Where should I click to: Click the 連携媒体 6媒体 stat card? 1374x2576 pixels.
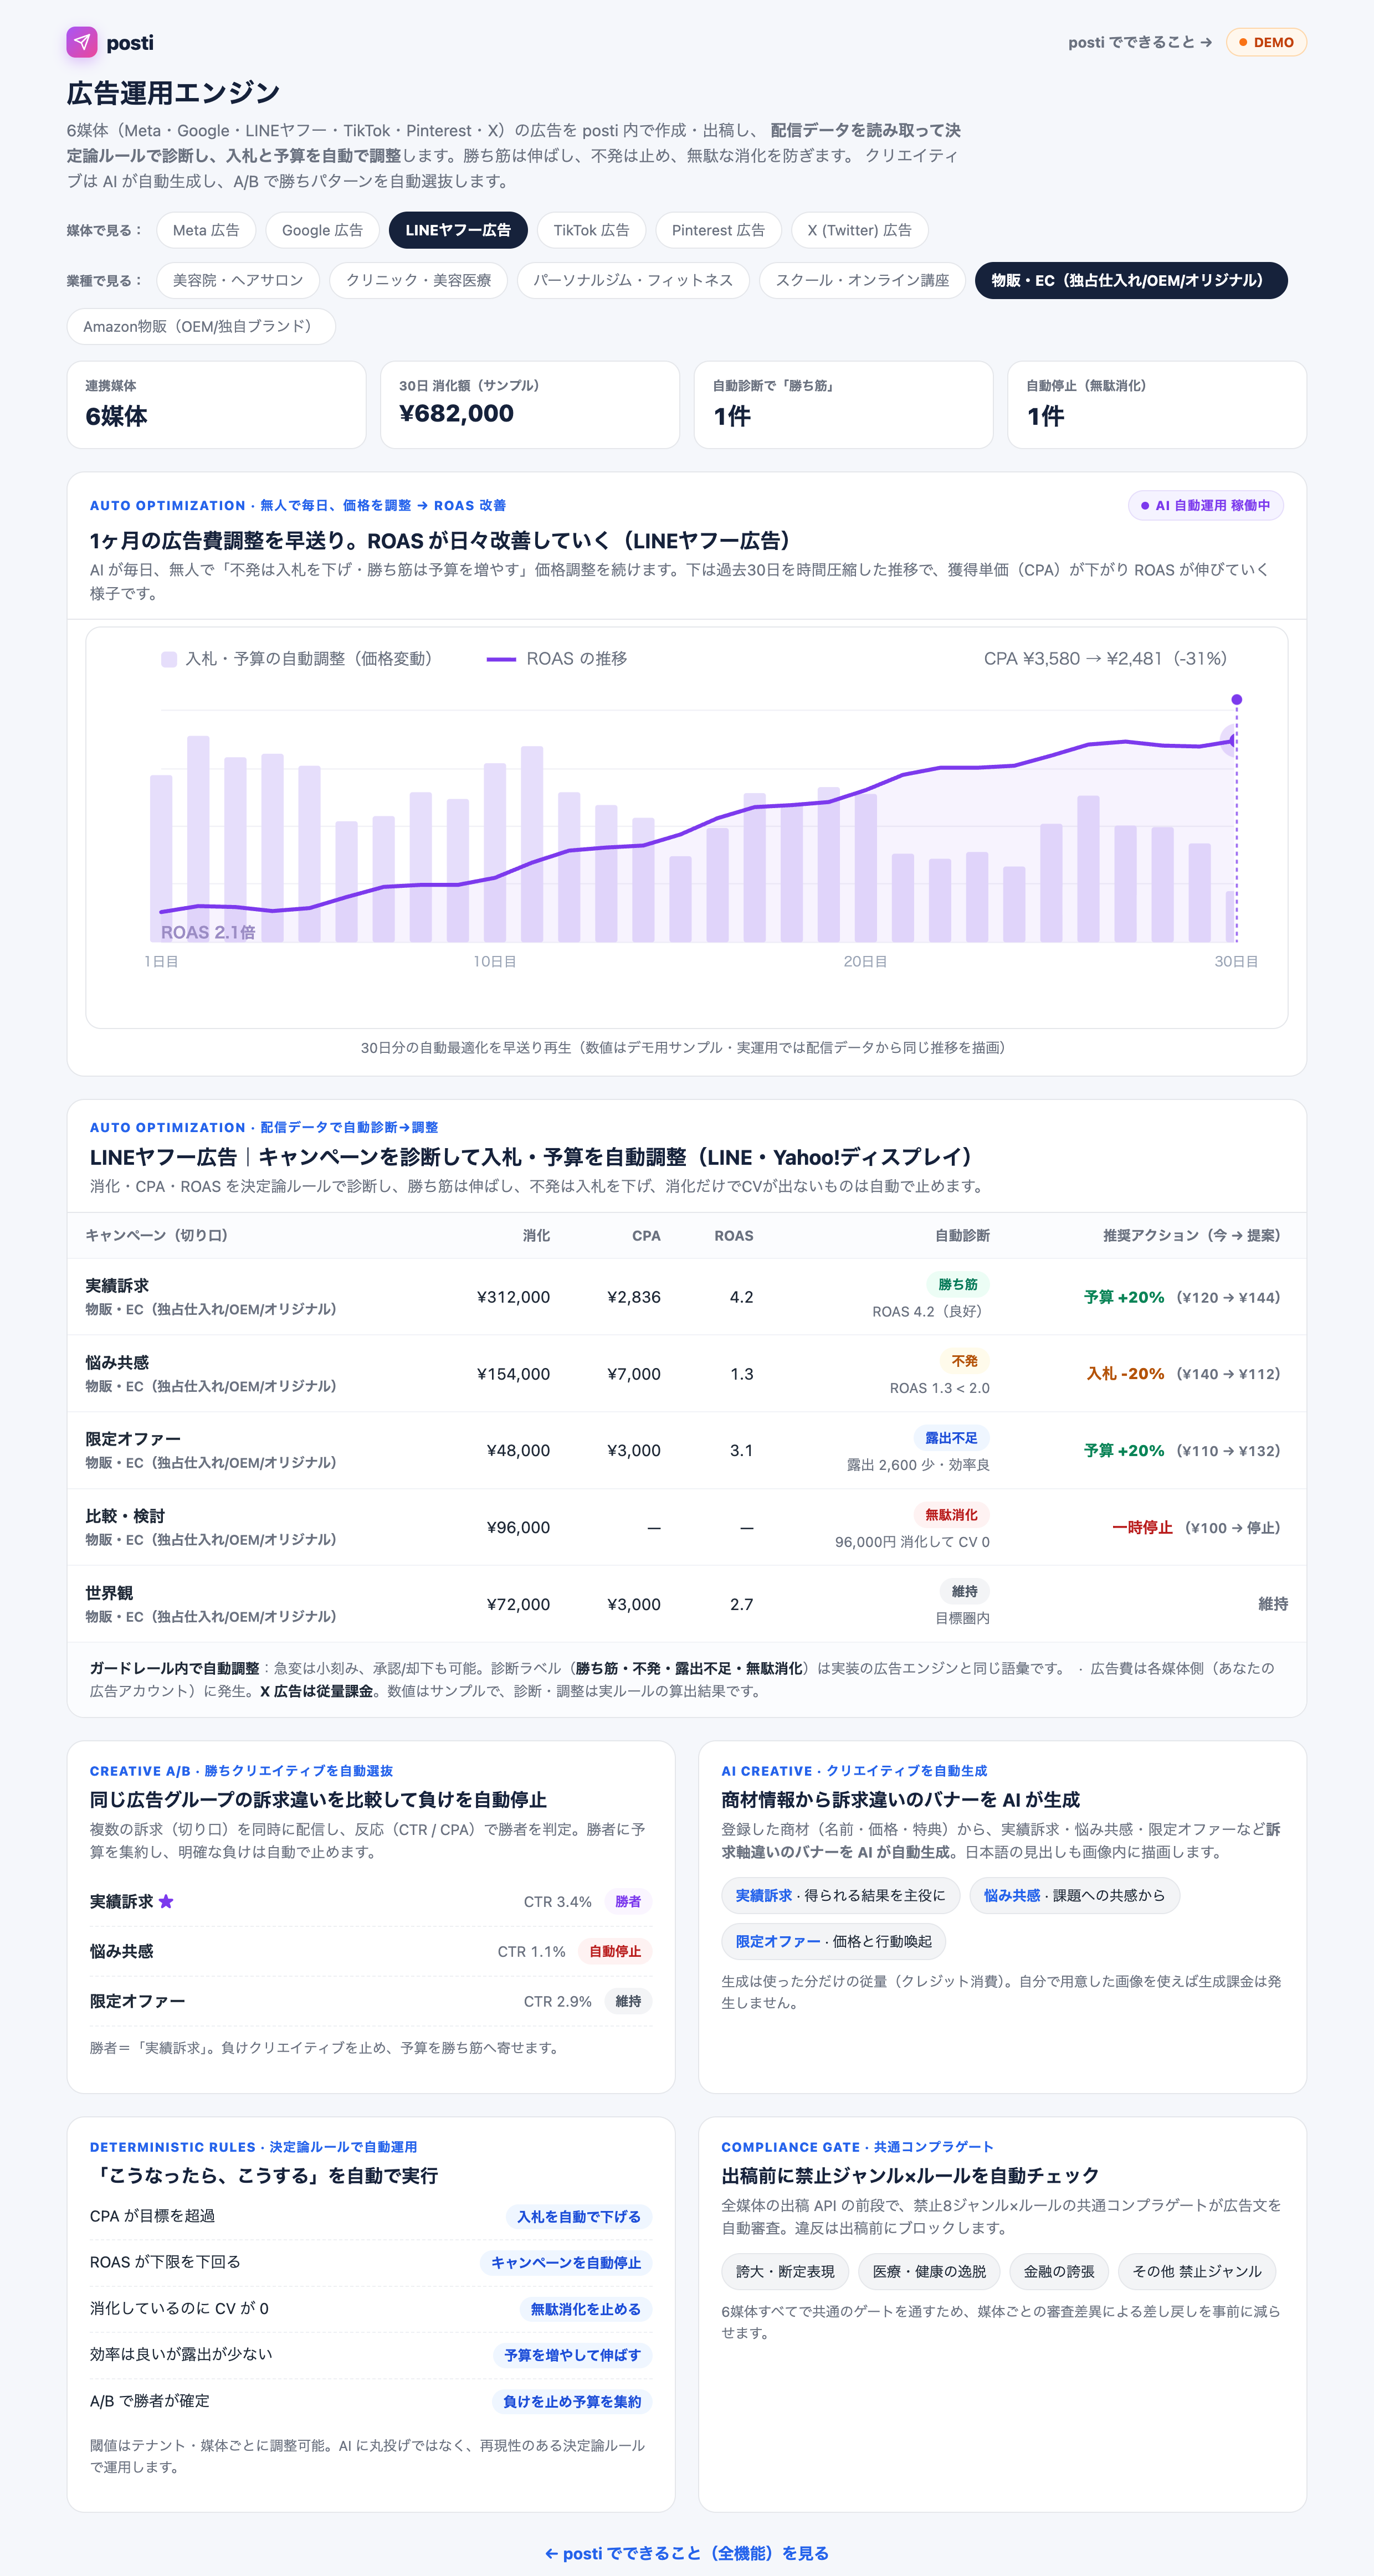click(x=216, y=404)
